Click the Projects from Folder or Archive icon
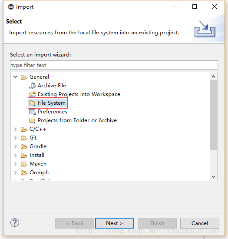 (x=32, y=120)
